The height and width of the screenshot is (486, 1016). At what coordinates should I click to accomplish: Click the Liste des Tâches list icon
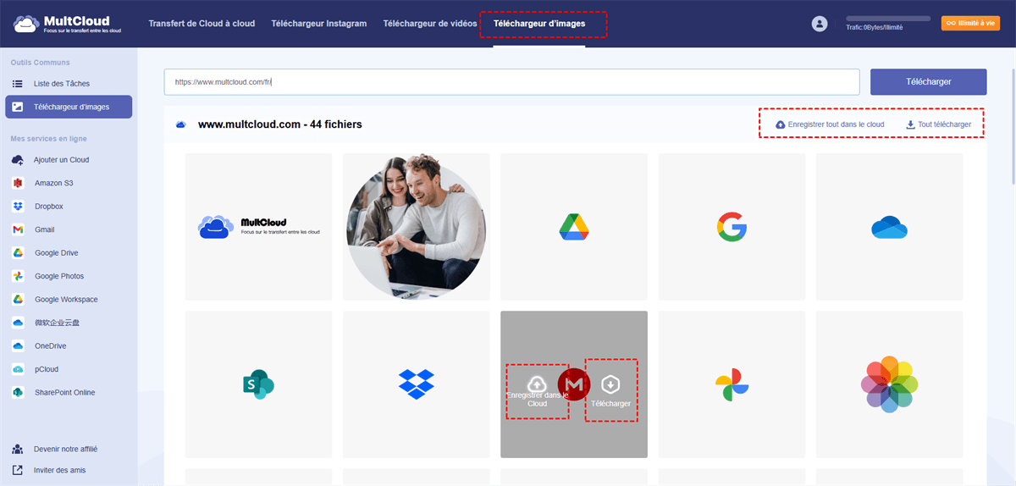pyautogui.click(x=17, y=84)
